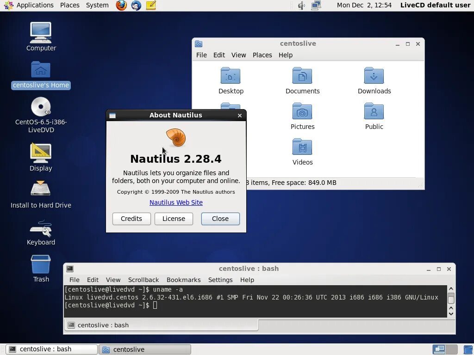Screen dimensions: 474x355
Task: Open Places menu in centoslive file window
Action: tap(262, 55)
